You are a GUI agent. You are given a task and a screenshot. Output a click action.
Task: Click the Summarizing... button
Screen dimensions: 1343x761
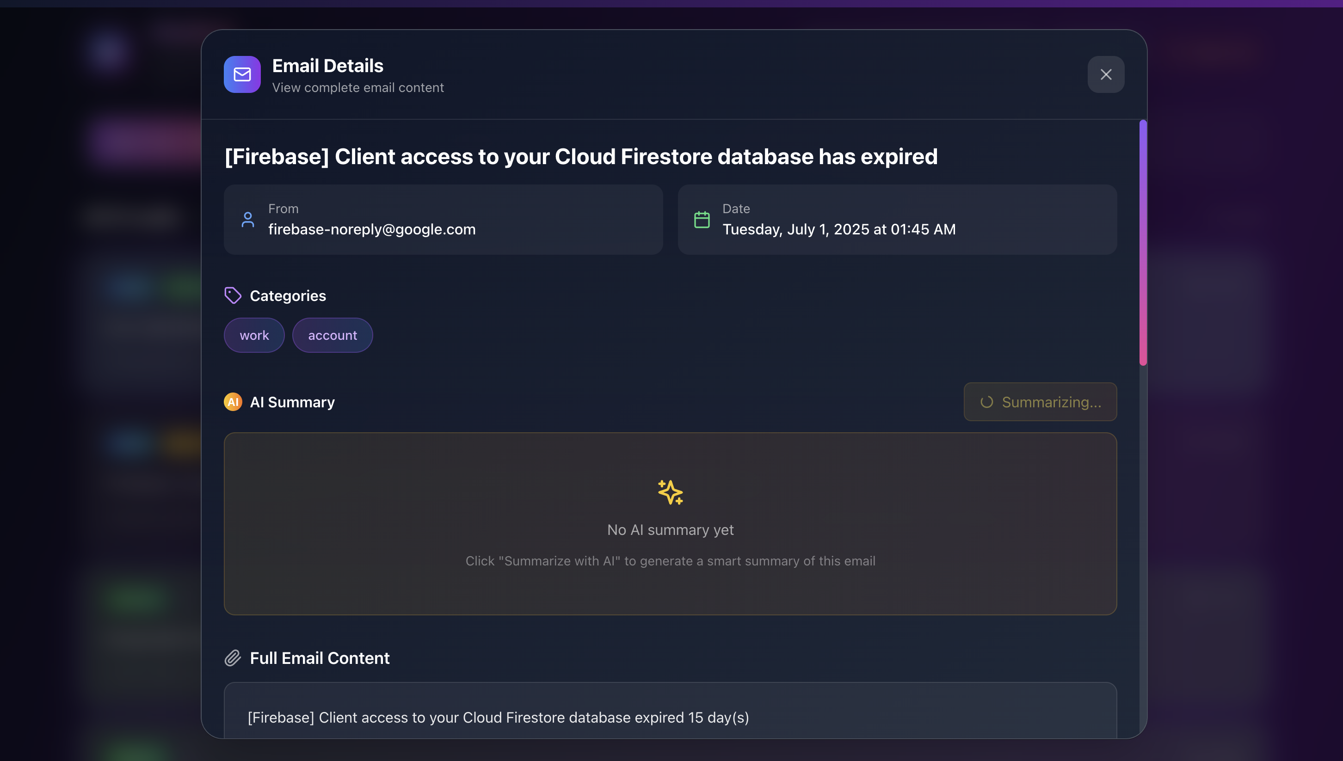(x=1040, y=402)
